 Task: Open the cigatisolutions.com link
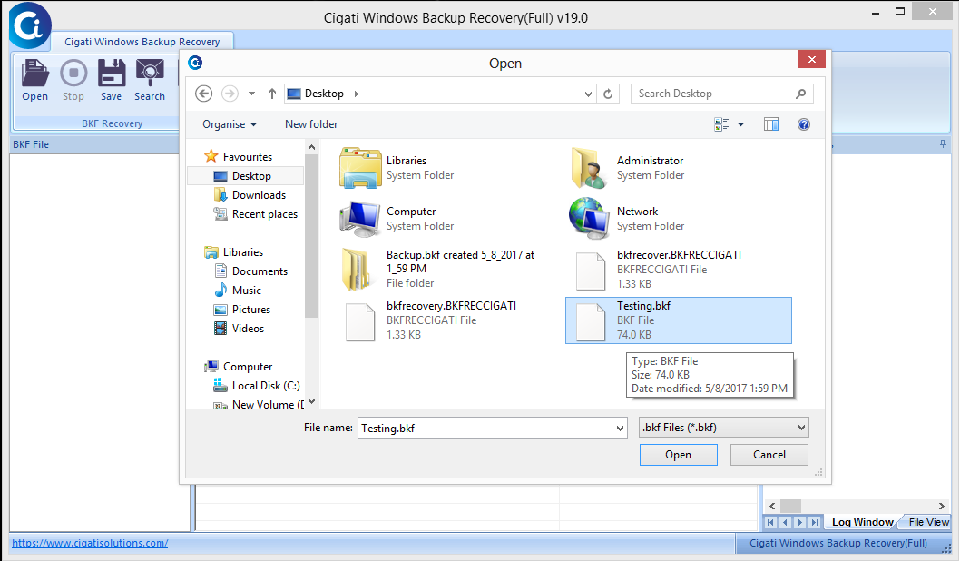(90, 543)
